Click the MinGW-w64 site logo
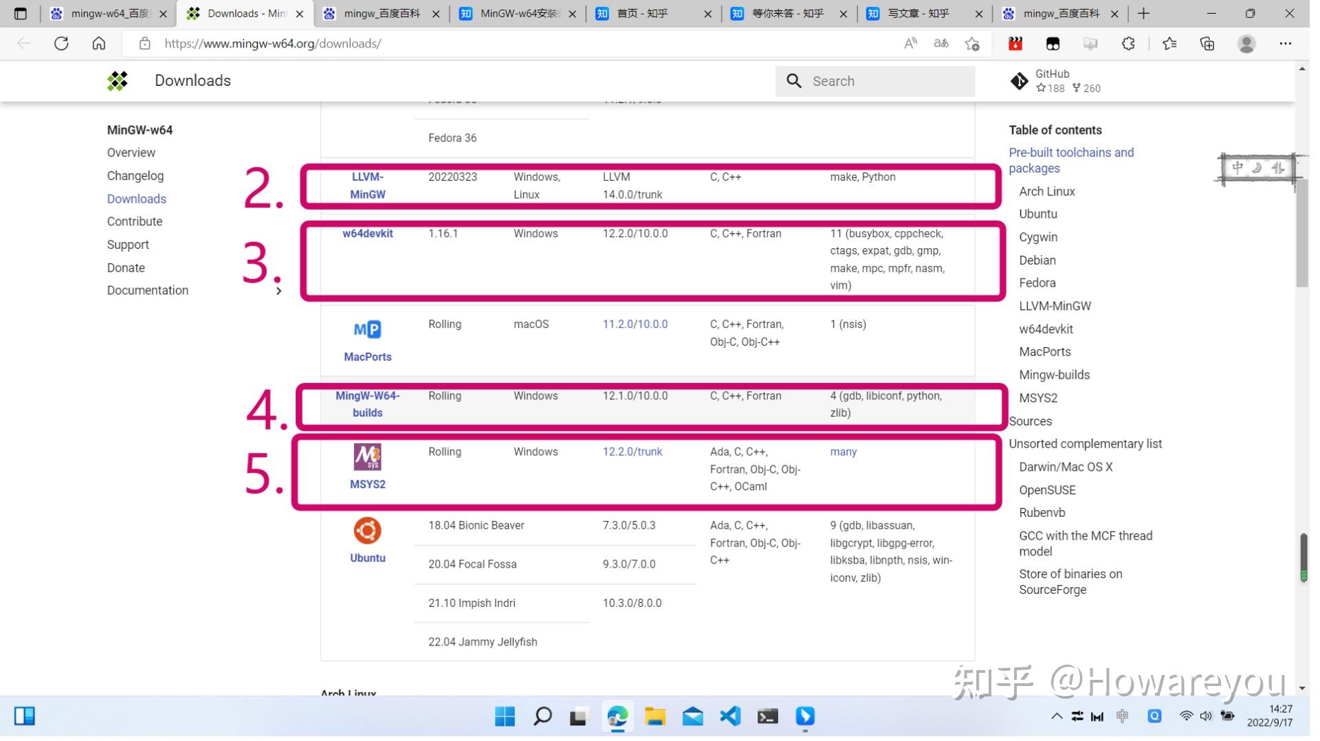This screenshot has height=741, width=1320. coord(118,81)
